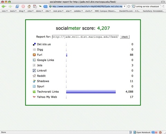
Task: Click the Google search box in the toolbar
Action: tap(146, 7)
